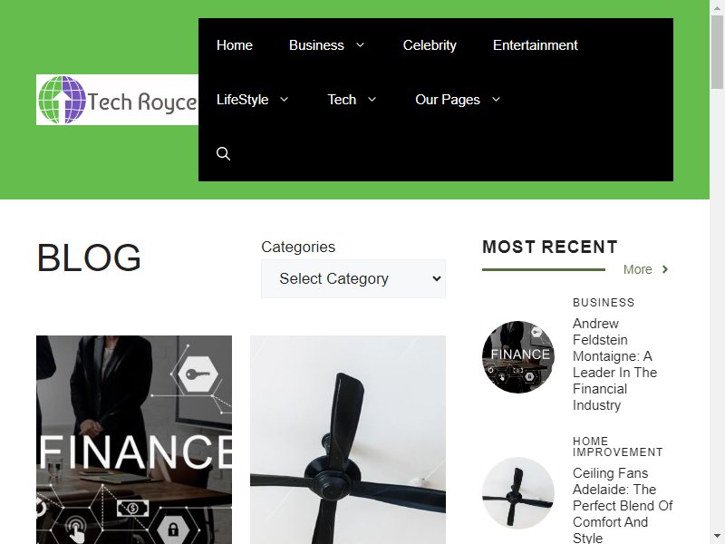Expand the Our Pages submenu arrow
This screenshot has width=725, height=544.
point(496,100)
